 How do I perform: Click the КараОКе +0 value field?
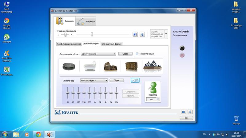pos(151,99)
